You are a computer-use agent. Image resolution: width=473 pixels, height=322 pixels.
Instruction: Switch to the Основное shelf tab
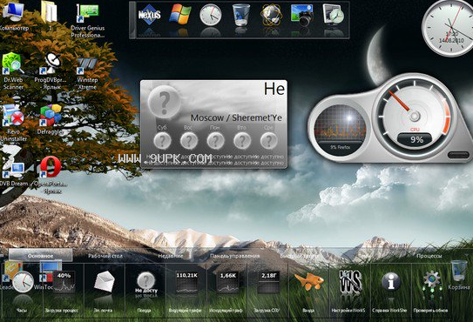40,256
